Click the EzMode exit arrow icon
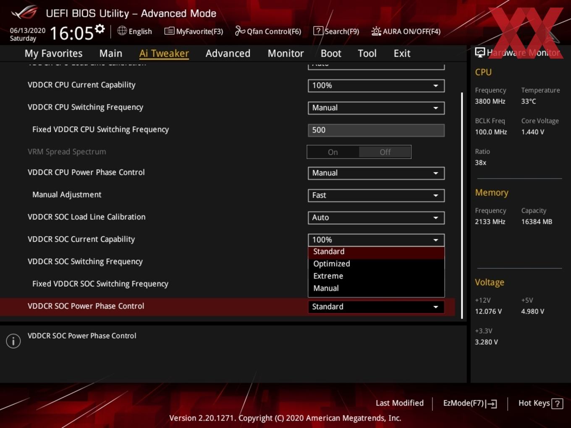The height and width of the screenshot is (428, 571). 491,404
